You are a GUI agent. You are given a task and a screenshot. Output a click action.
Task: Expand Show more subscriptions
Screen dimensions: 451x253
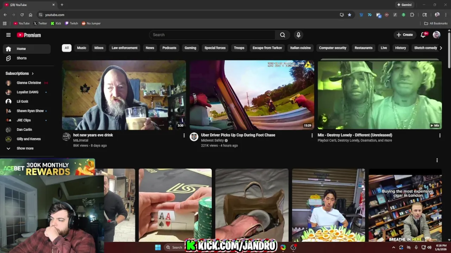[27, 148]
